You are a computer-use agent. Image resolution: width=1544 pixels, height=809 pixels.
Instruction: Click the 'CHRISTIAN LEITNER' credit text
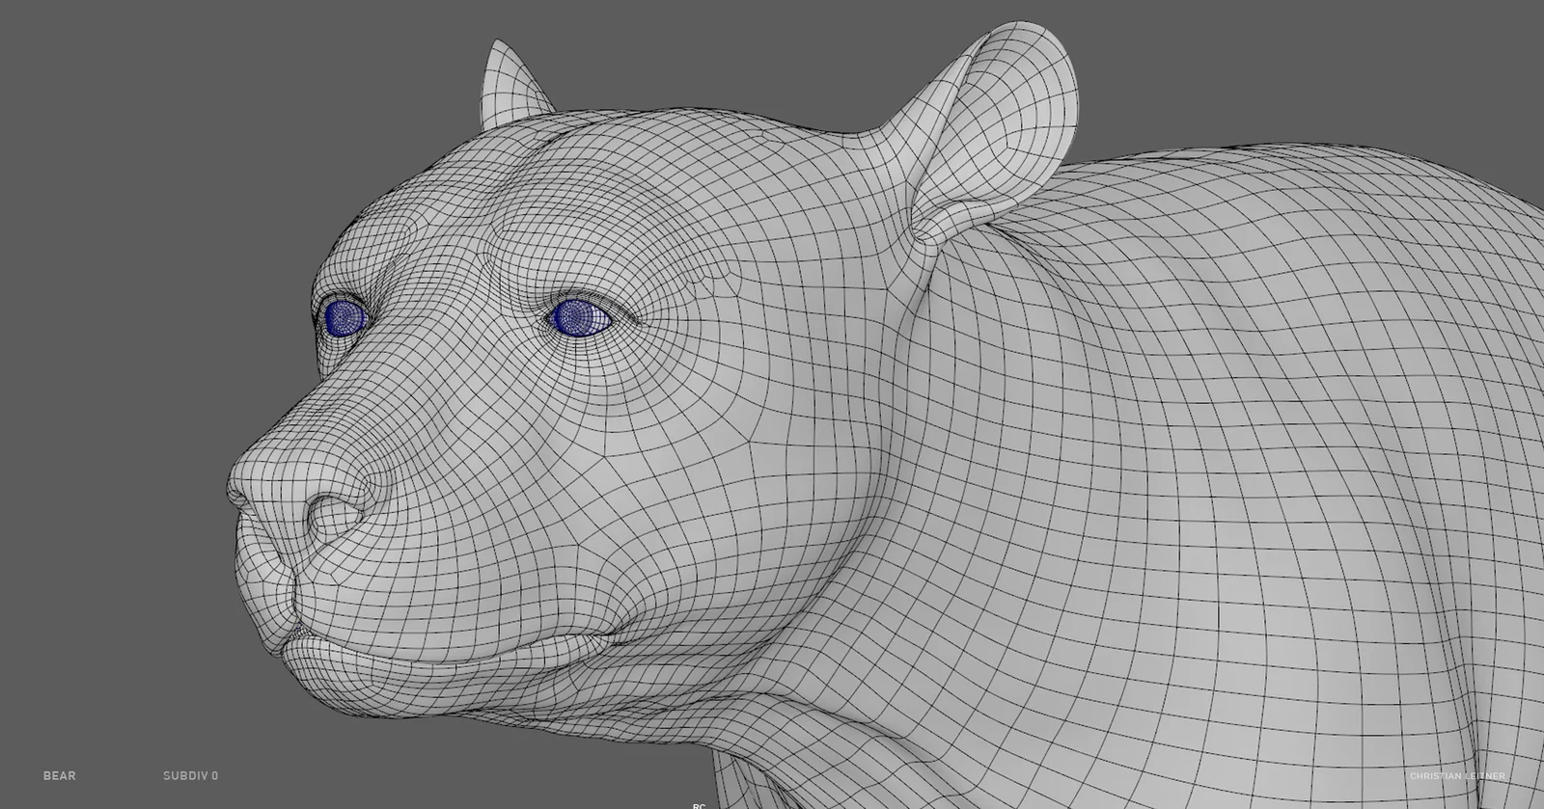tap(1457, 776)
